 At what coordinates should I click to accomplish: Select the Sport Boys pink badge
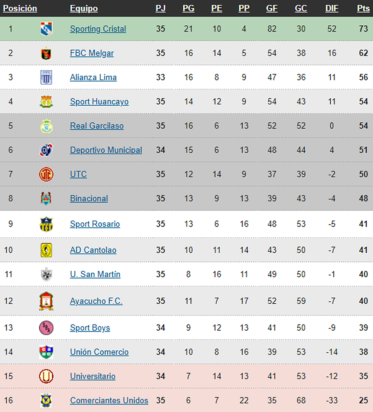(46, 328)
